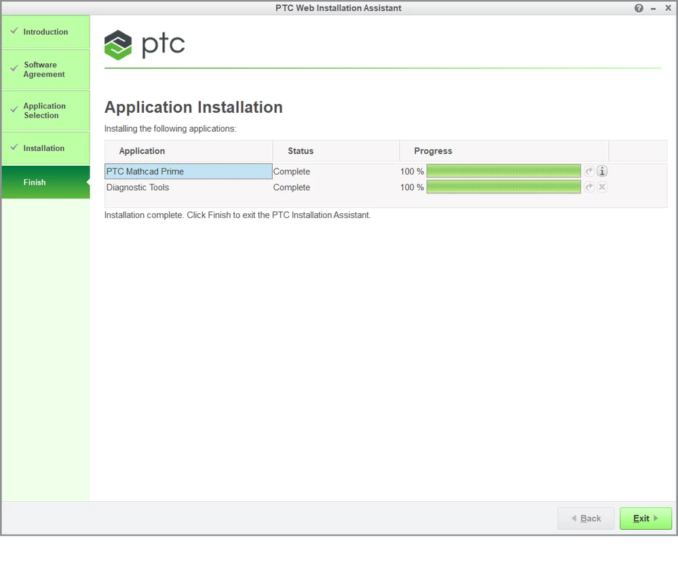The height and width of the screenshot is (576, 678).
Task: Click 100 % value for Diagnostic Tools
Action: tap(412, 187)
